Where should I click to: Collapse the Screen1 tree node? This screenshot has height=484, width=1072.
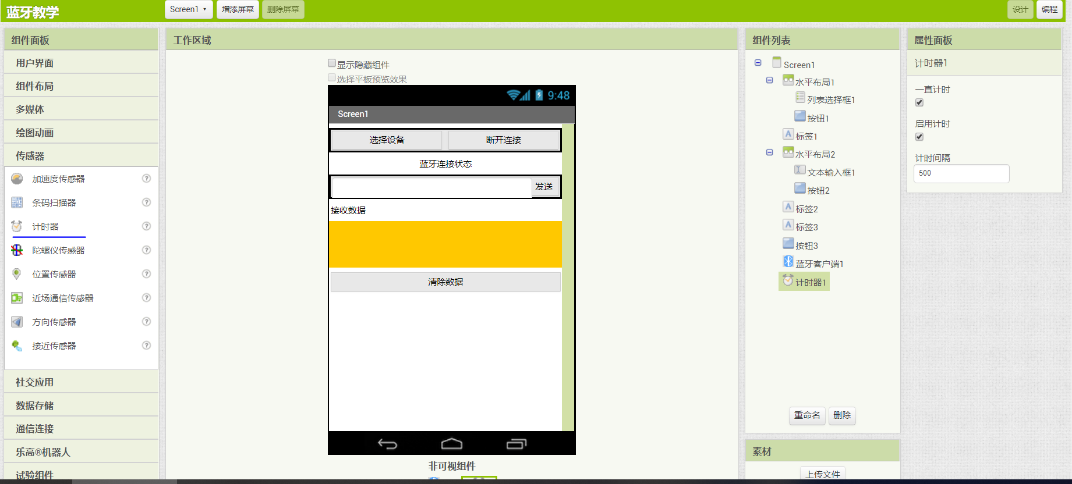[x=758, y=63]
